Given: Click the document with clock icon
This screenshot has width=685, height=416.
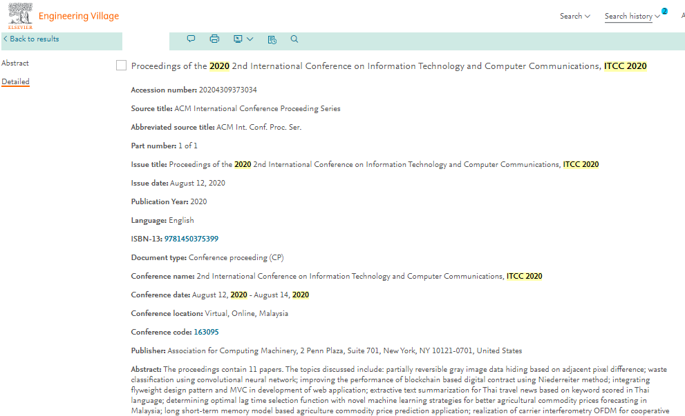Looking at the screenshot, I should [x=272, y=40].
